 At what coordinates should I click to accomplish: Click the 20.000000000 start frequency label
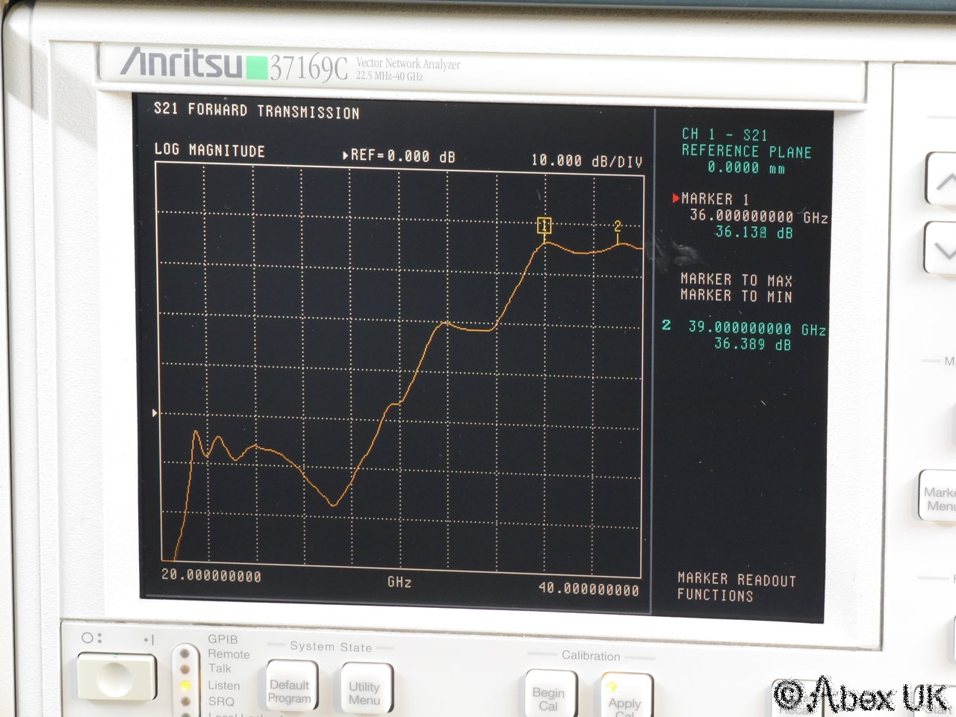tap(211, 576)
